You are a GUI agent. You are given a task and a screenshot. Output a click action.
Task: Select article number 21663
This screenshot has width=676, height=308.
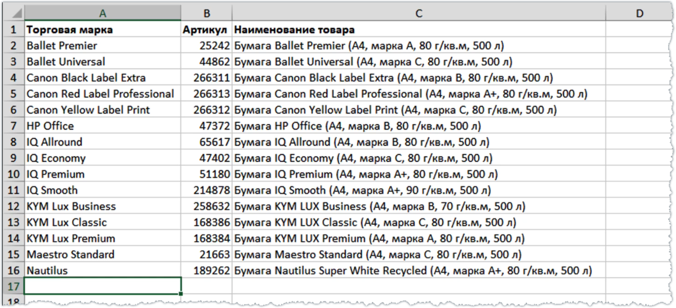tap(207, 254)
